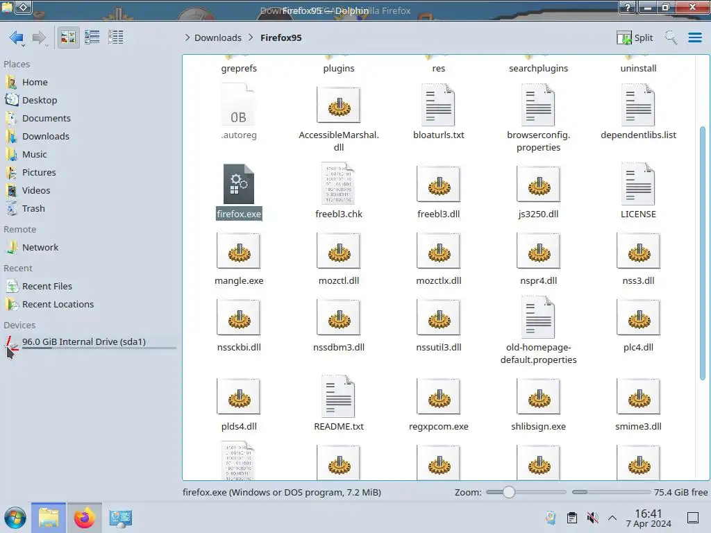The height and width of the screenshot is (533, 711).
Task: Select nss3.dll file icon
Action: click(x=638, y=251)
